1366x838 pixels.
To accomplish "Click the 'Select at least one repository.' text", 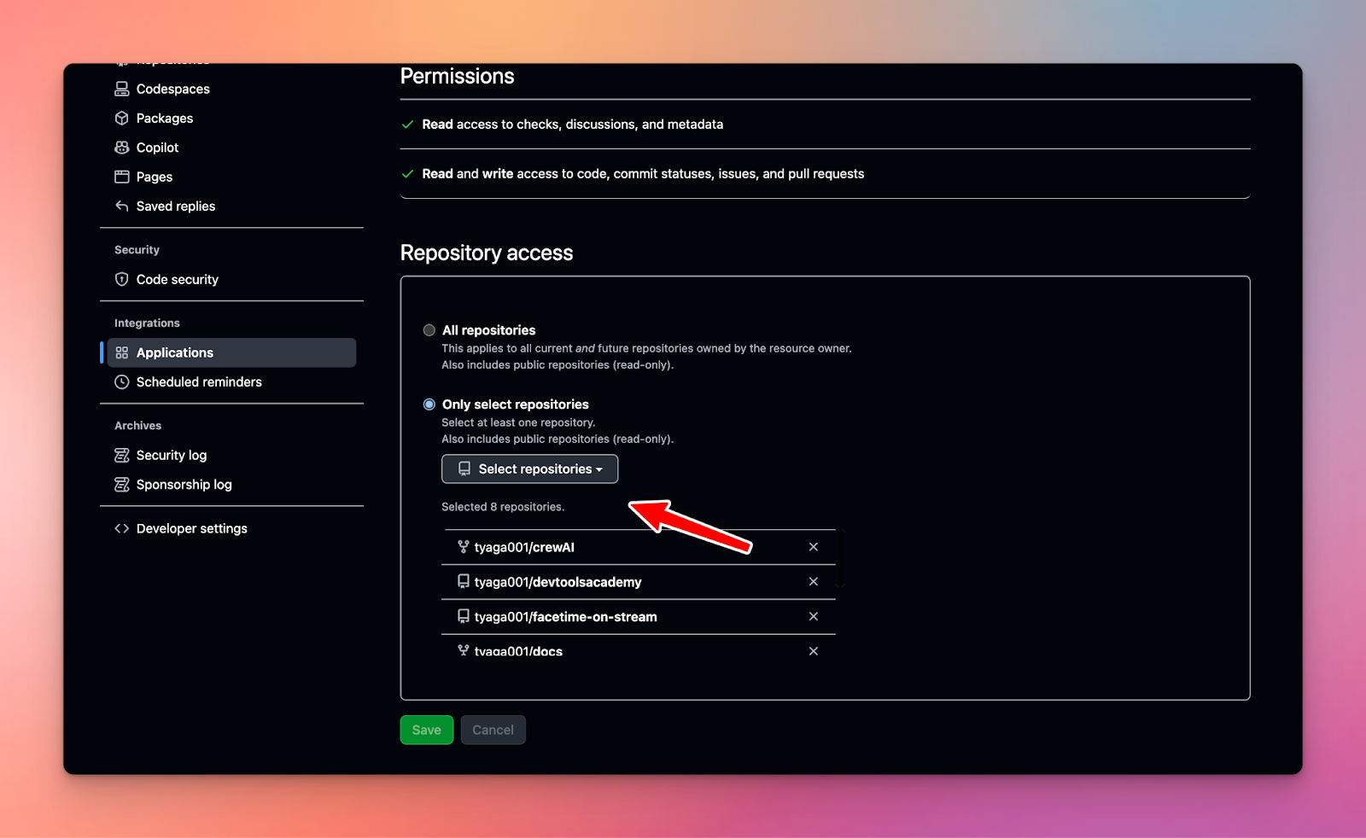I will tap(518, 422).
